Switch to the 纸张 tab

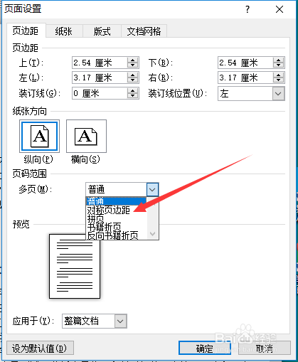pyautogui.click(x=64, y=31)
